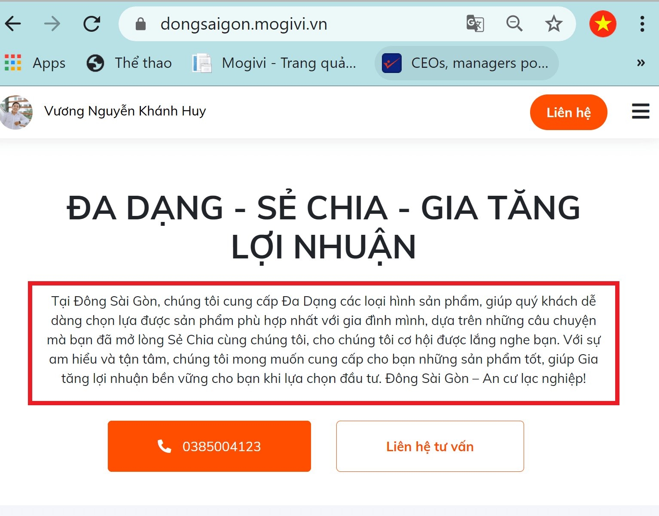Open the Mogivi - Trang quả... bookmark
The image size is (659, 516).
[x=274, y=63]
